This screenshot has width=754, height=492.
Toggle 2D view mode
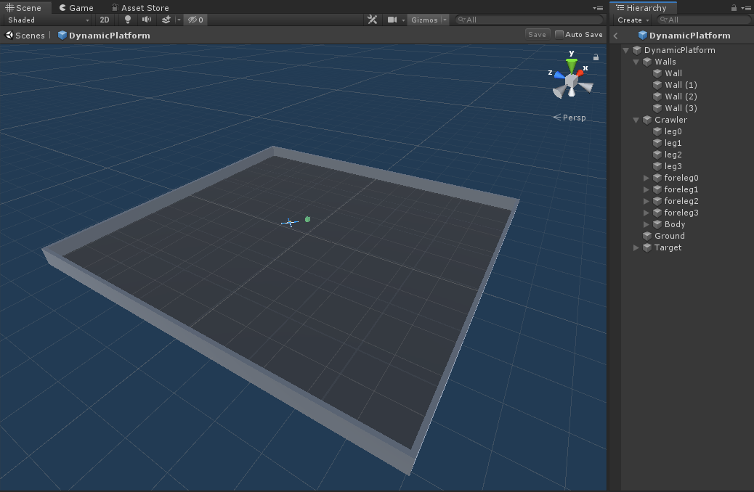click(105, 20)
